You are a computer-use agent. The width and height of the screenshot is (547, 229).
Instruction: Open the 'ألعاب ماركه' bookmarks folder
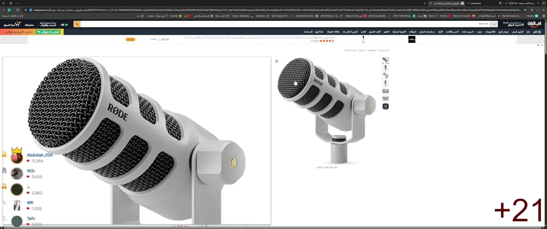222,16
